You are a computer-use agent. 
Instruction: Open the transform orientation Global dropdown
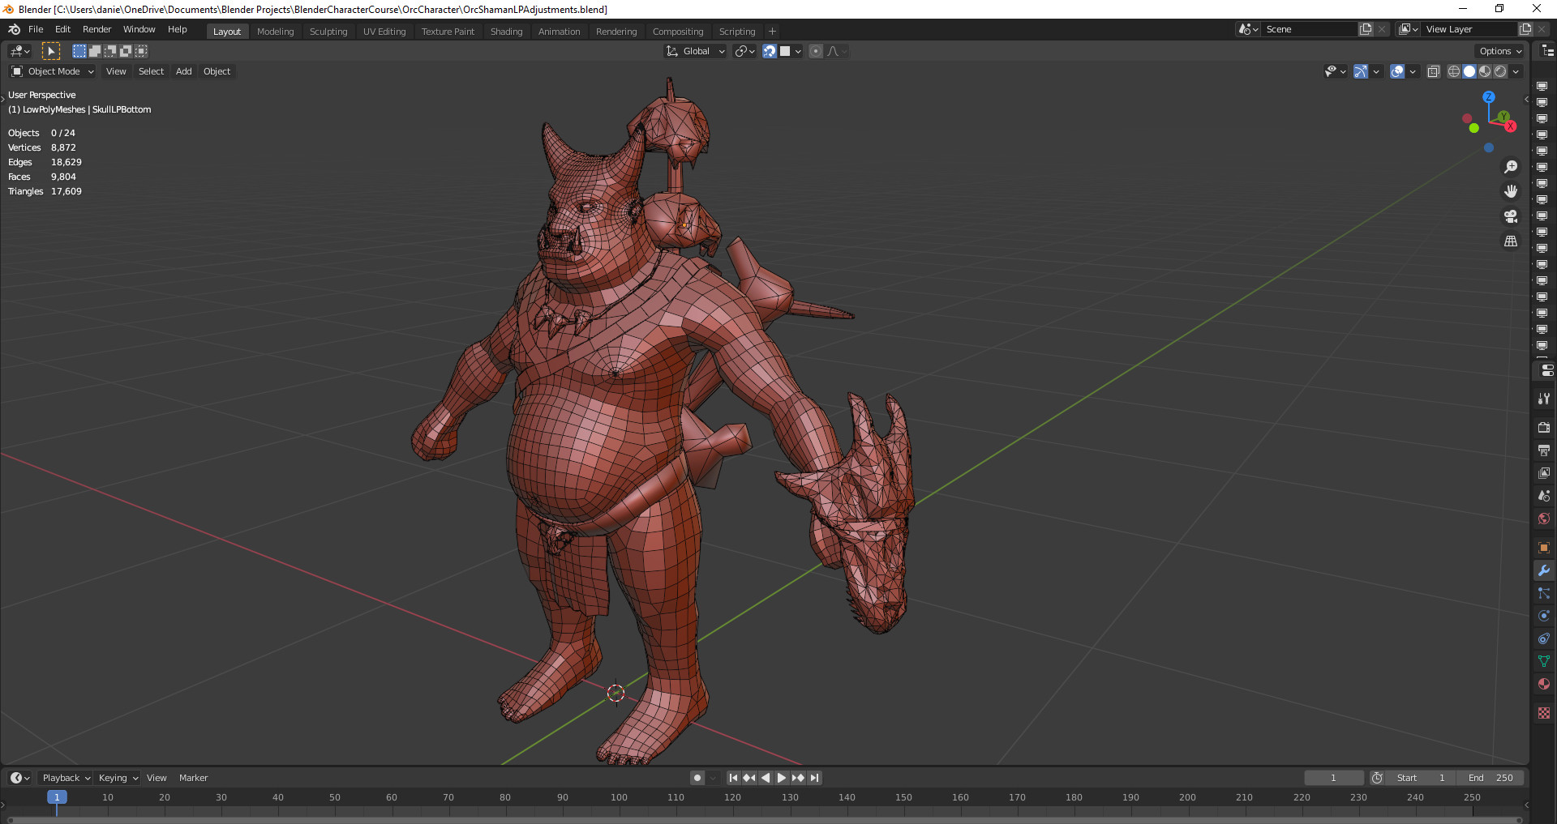[694, 51]
